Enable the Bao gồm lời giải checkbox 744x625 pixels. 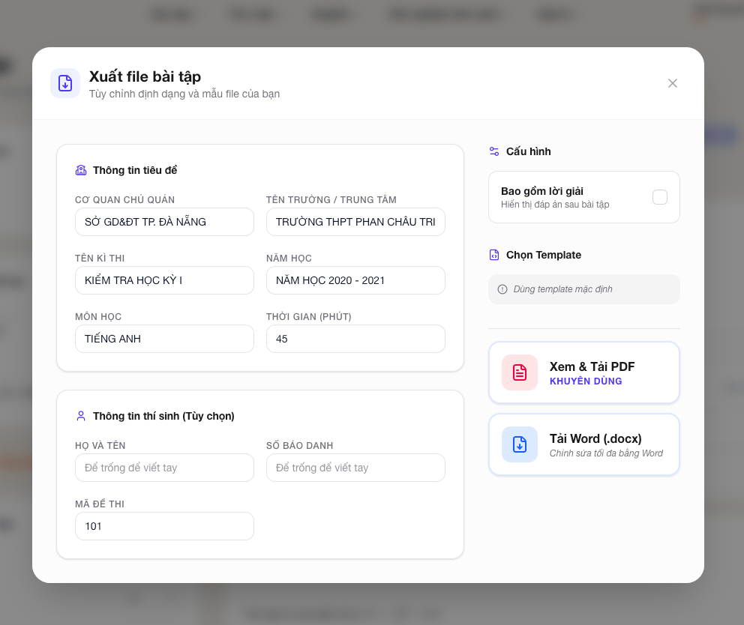pos(659,197)
